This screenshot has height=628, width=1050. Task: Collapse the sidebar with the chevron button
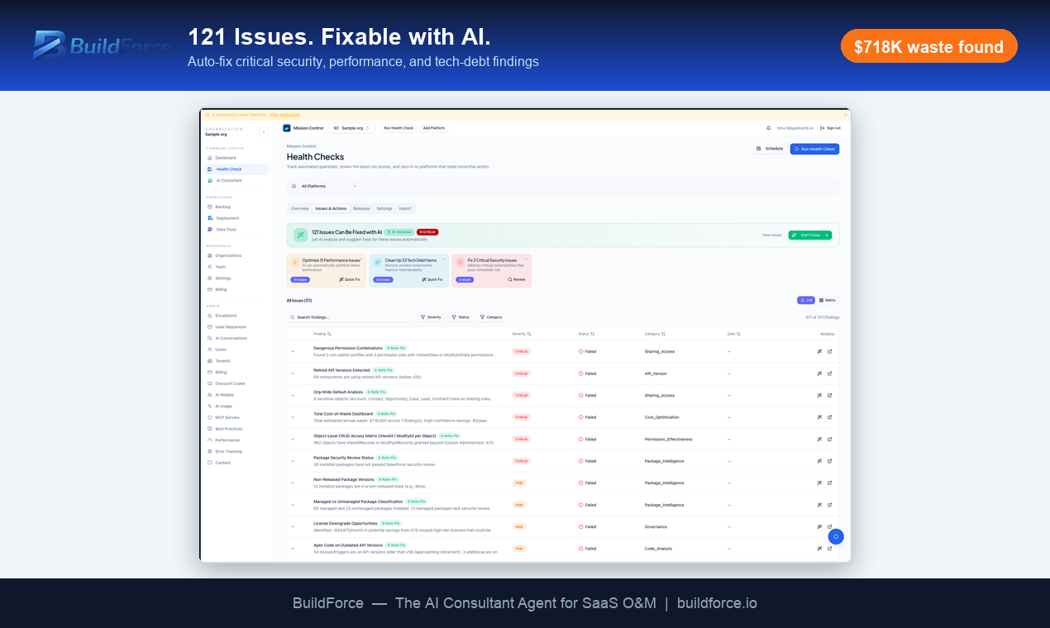(264, 132)
